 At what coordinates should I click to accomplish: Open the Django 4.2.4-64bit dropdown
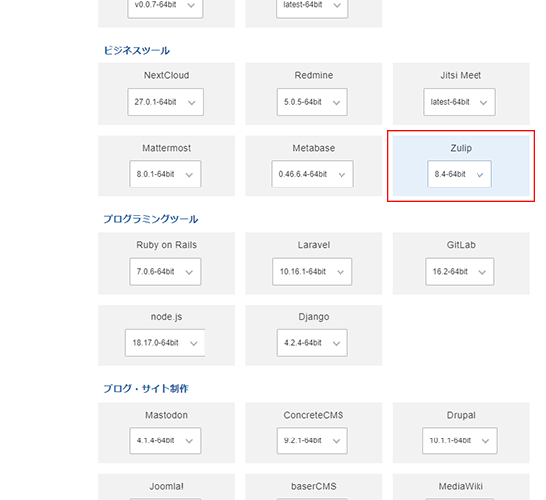[x=313, y=343]
